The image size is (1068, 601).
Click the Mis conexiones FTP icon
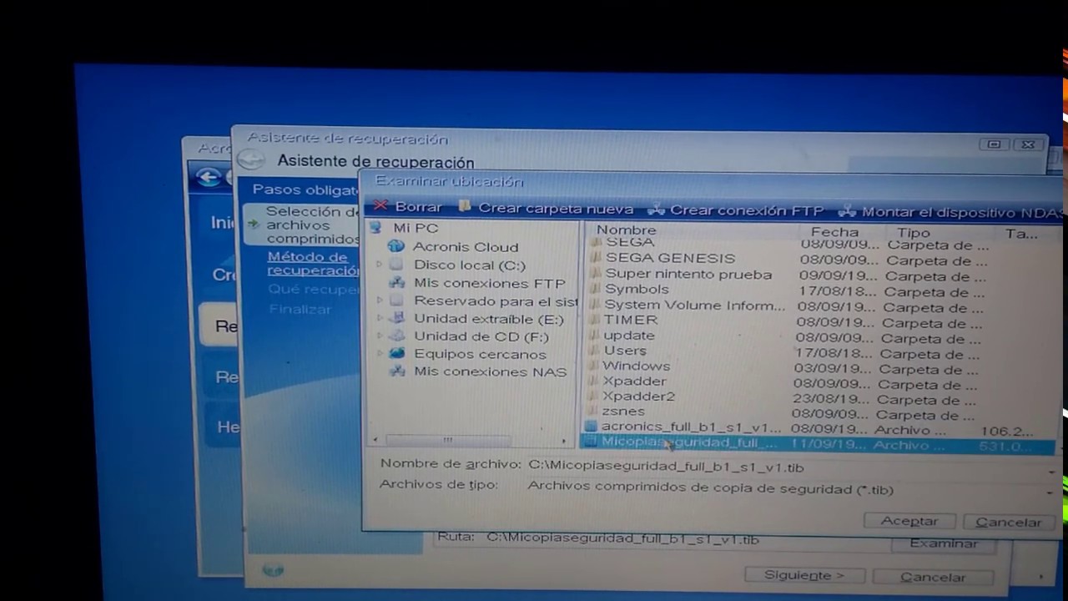pyautogui.click(x=397, y=283)
